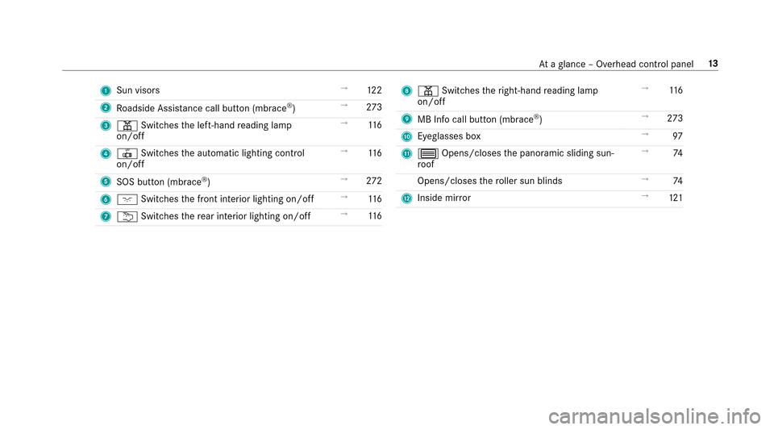774x430 pixels.
Task: Click the right-hand reading lamp icon
Action: tap(428, 91)
